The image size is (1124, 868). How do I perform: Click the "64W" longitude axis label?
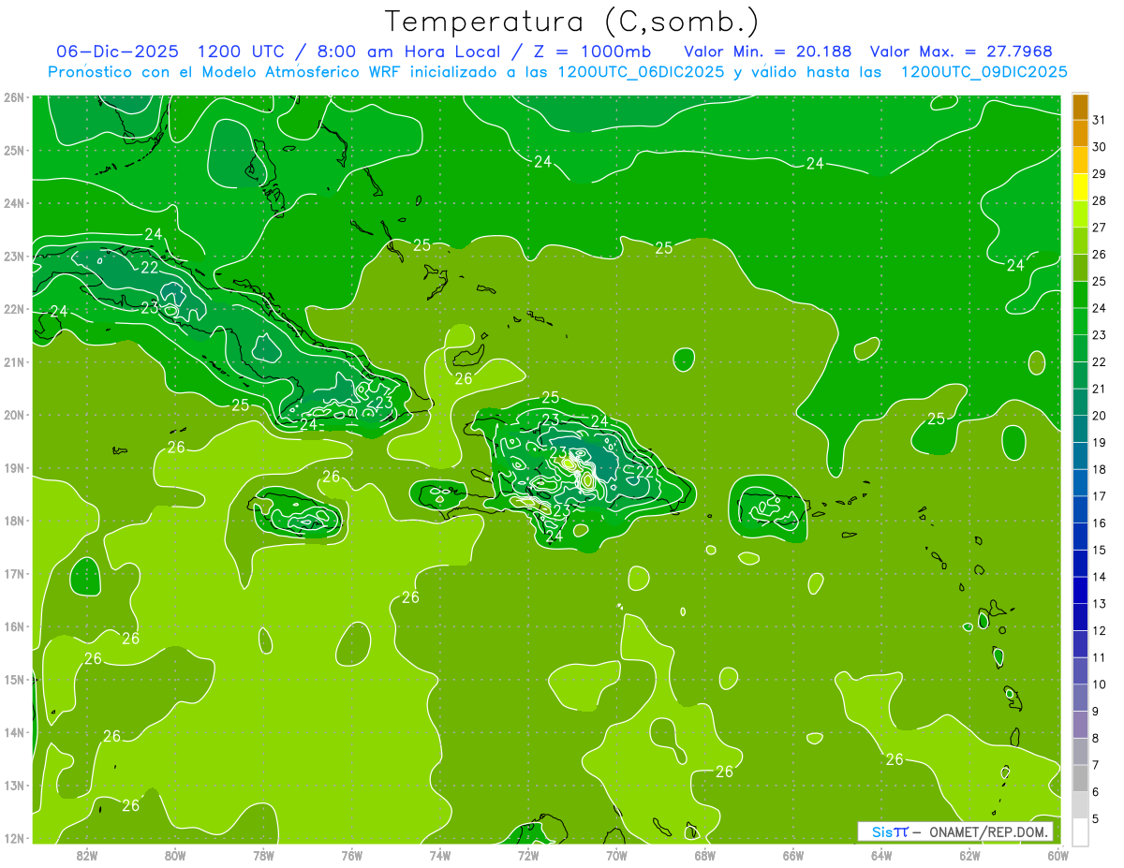881,855
